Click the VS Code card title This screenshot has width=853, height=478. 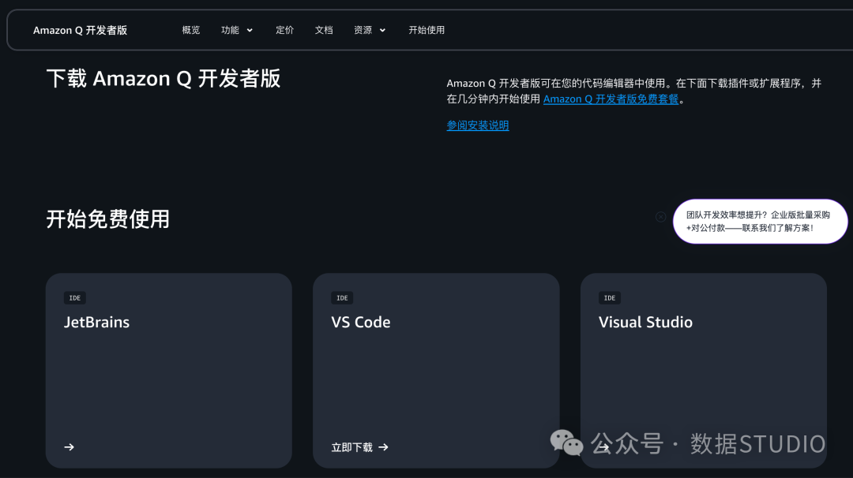click(361, 322)
